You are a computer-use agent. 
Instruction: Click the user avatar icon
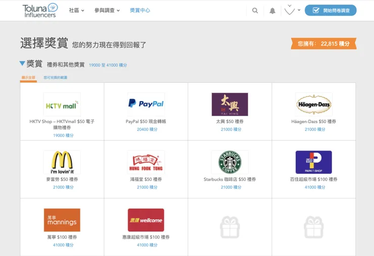coord(289,10)
